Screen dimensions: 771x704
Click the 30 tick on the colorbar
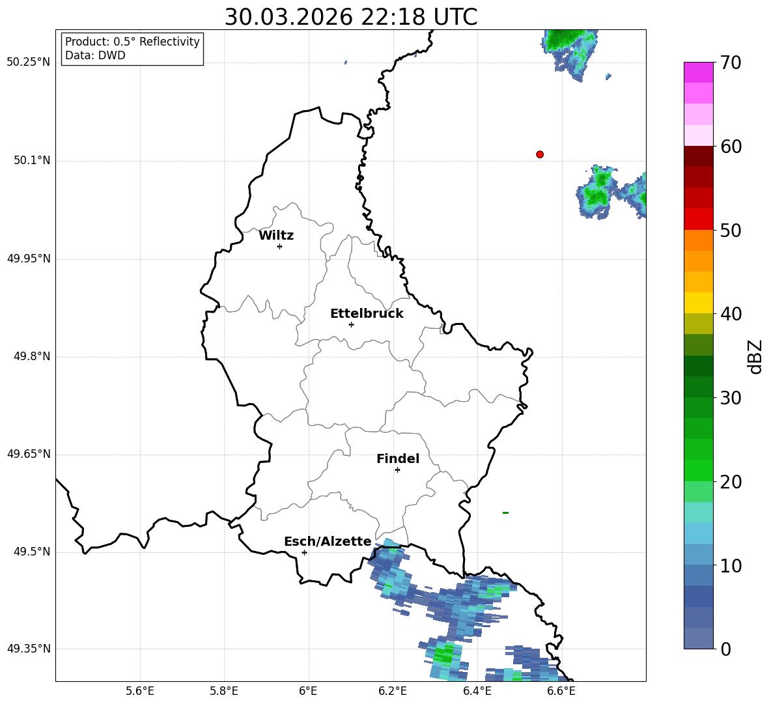pyautogui.click(x=731, y=398)
